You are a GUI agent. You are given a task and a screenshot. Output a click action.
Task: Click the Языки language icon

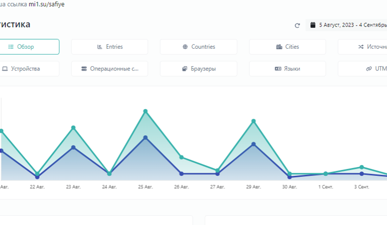pos(278,69)
